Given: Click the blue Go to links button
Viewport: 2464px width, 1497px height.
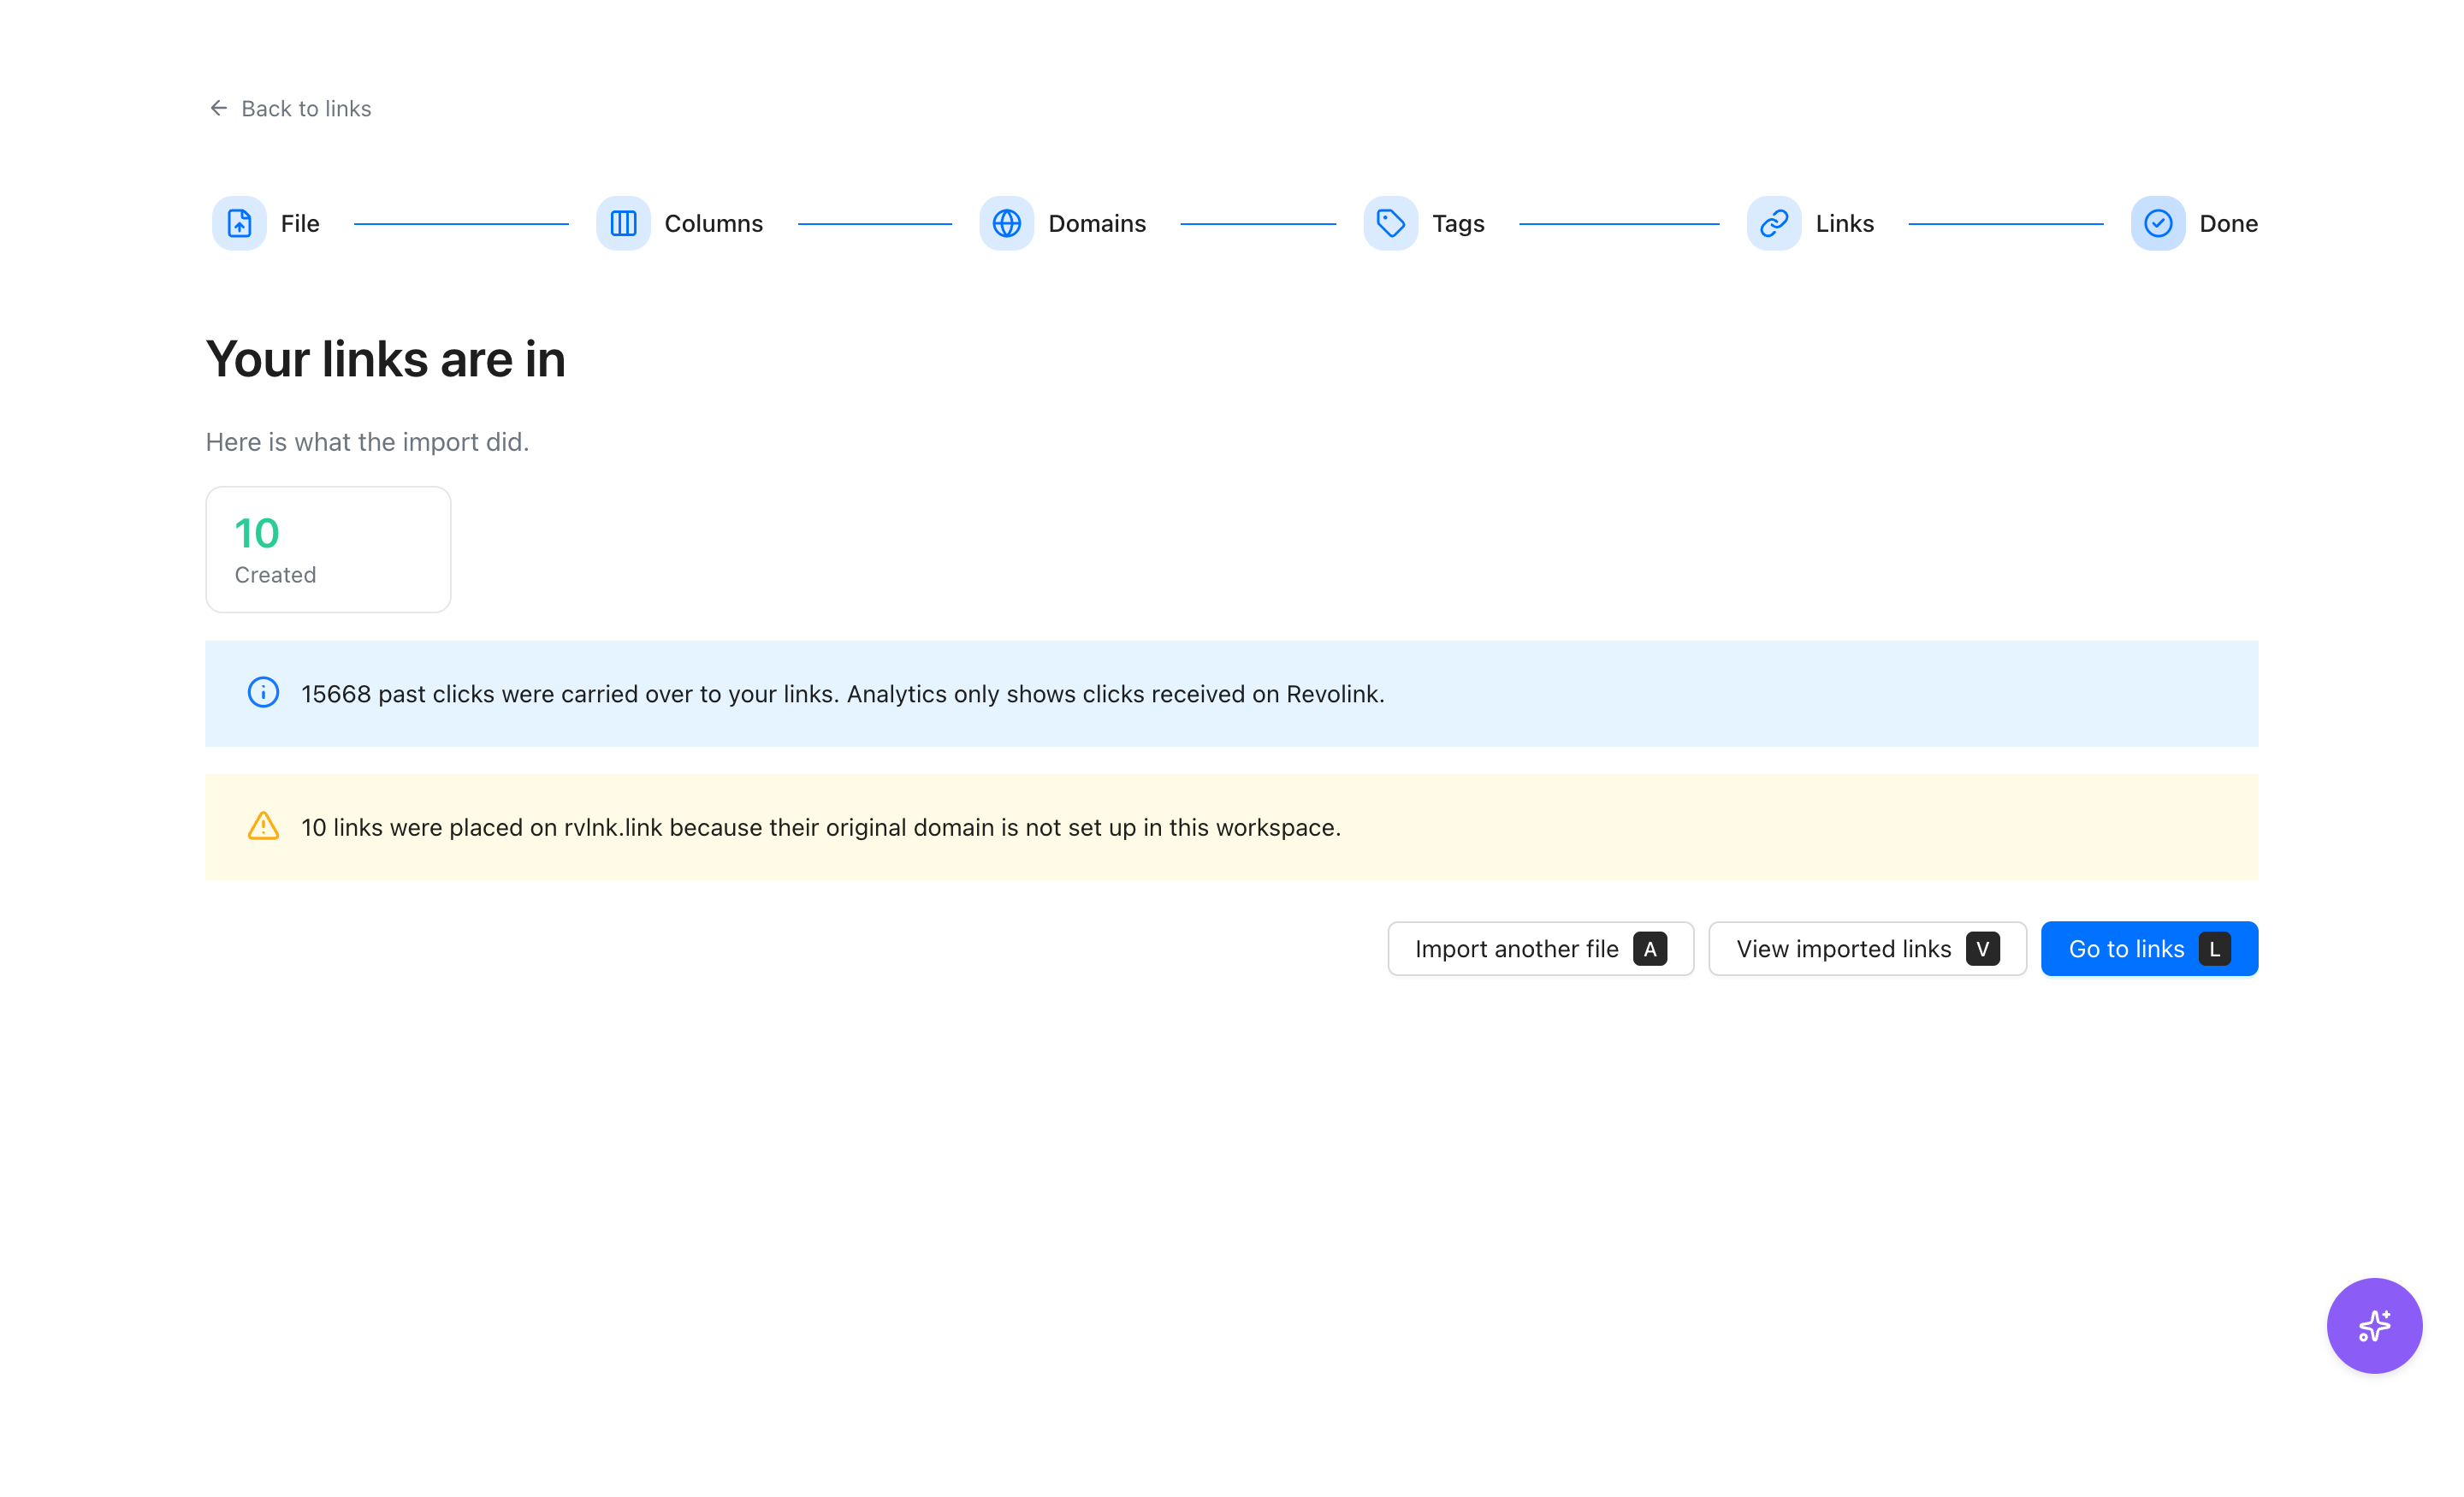Looking at the screenshot, I should click(2149, 948).
